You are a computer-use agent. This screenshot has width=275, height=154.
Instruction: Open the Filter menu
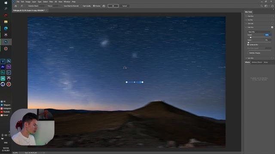51,2
